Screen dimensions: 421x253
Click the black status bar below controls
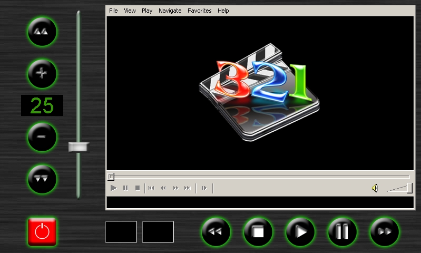[x=260, y=202]
